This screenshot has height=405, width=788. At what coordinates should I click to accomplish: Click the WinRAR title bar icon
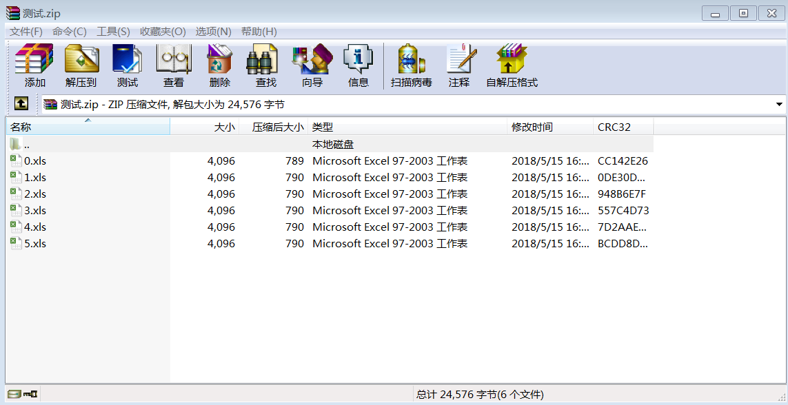(13, 13)
